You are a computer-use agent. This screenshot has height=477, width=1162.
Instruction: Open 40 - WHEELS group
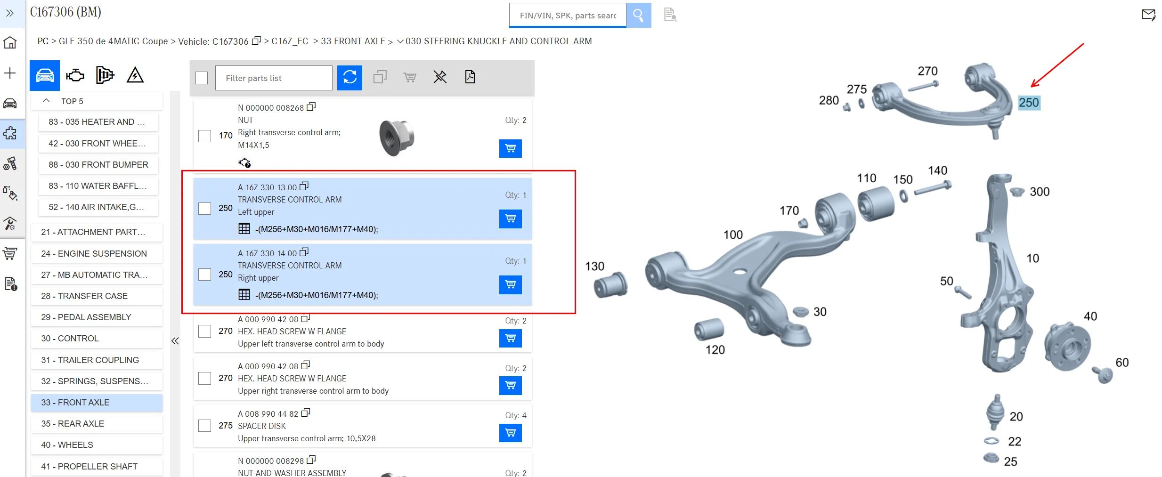tap(97, 445)
